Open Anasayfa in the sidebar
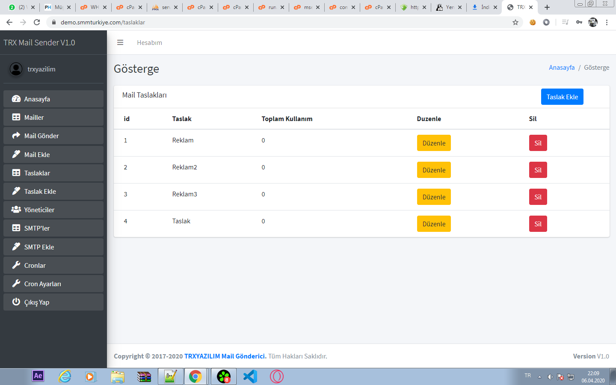Screen dimensions: 616x385 [x=53, y=99]
